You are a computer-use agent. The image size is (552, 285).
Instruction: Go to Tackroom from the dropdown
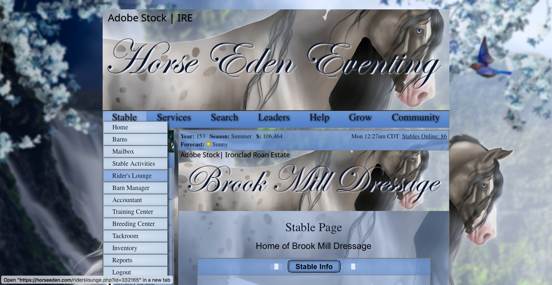click(135, 236)
